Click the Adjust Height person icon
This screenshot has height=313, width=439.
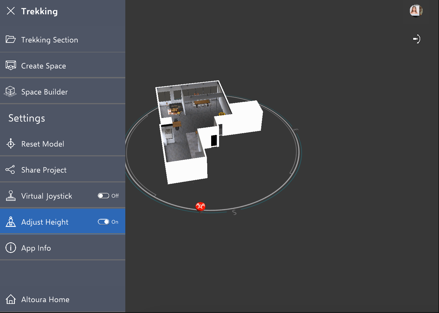pos(11,222)
